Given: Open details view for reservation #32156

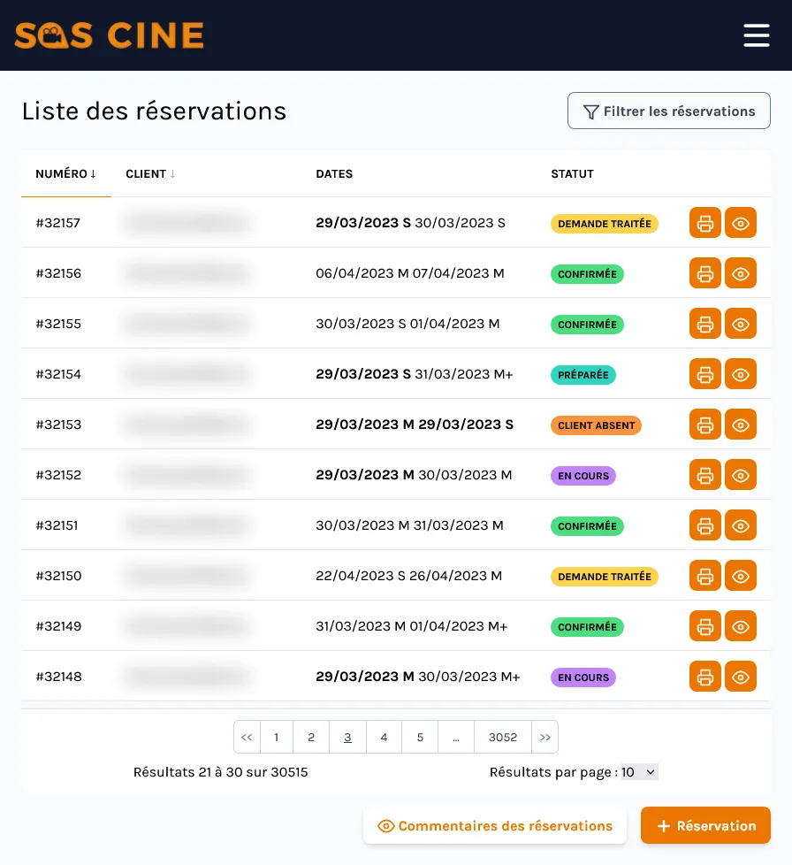Looking at the screenshot, I should pos(741,273).
